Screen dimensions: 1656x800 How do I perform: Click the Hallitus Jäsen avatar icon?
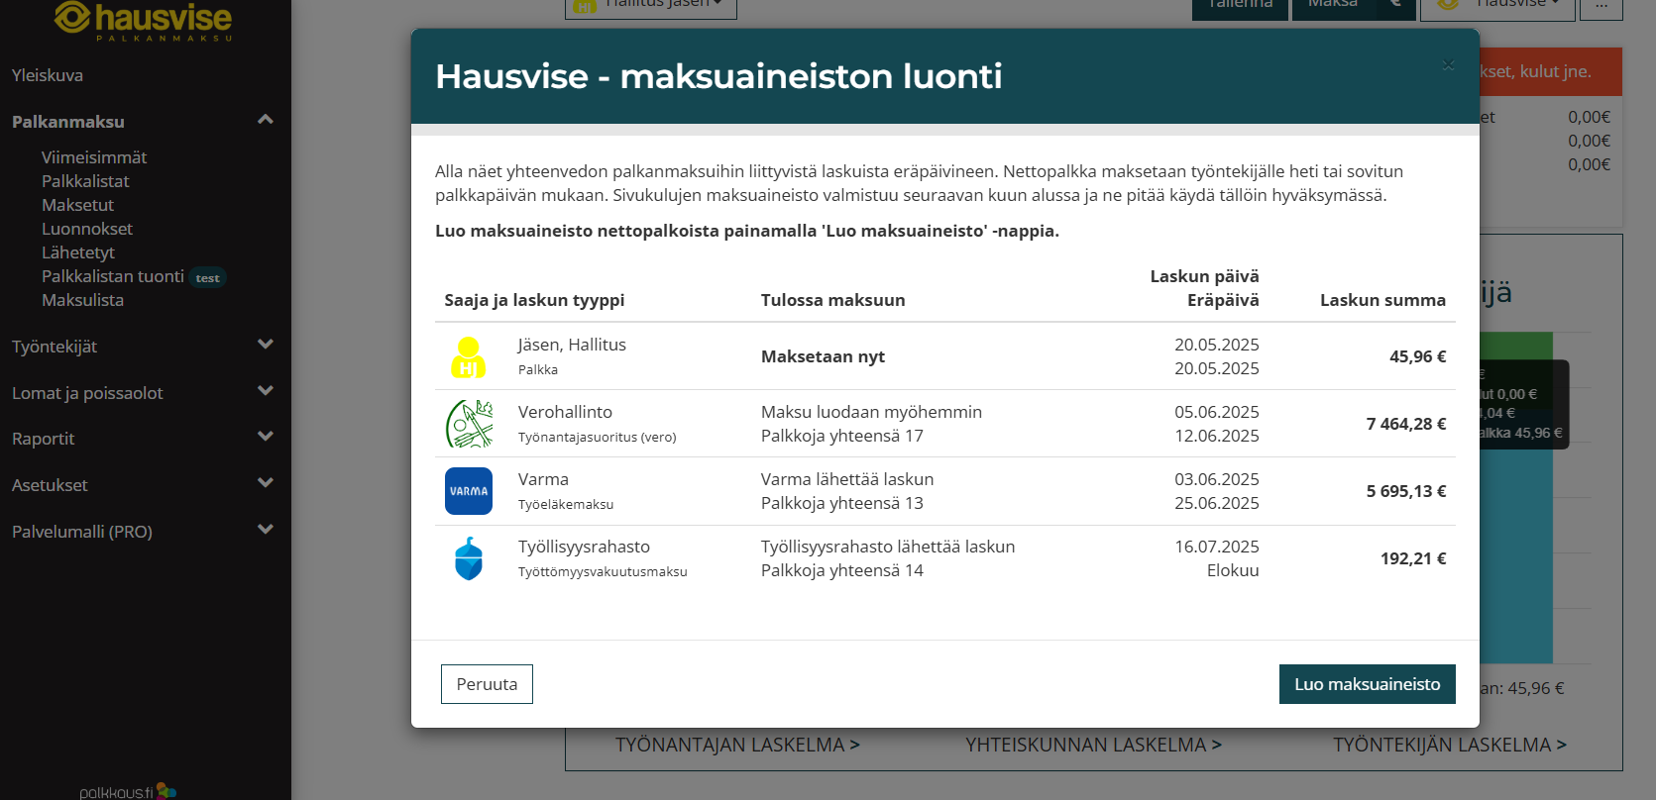[469, 357]
